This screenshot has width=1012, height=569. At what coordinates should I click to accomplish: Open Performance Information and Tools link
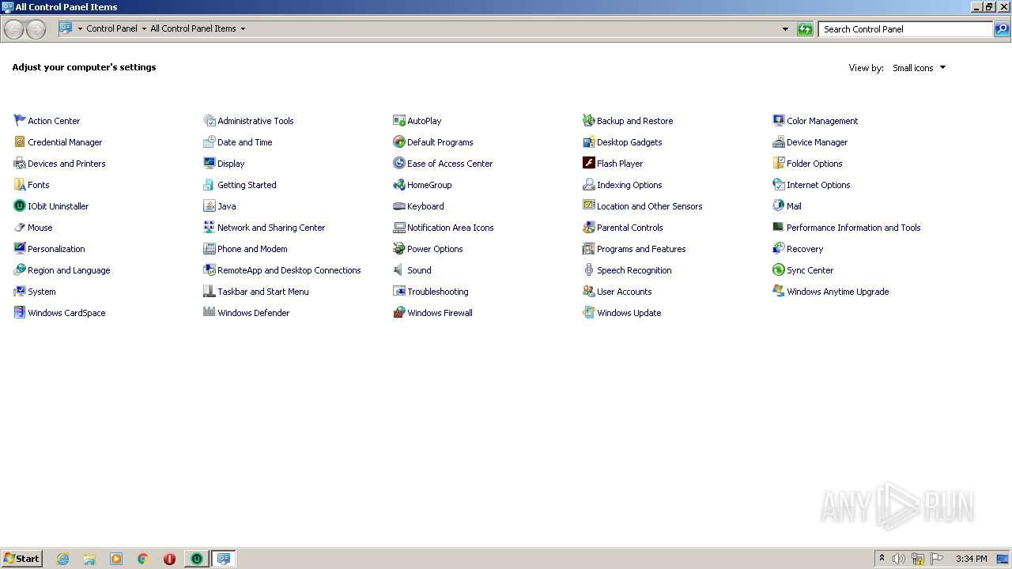[853, 228]
